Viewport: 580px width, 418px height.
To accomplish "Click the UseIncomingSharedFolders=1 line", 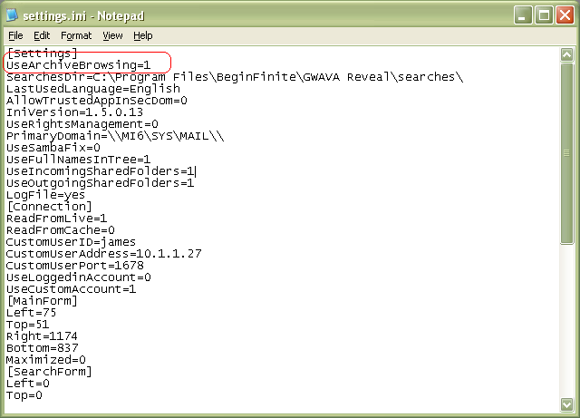I will [x=101, y=171].
